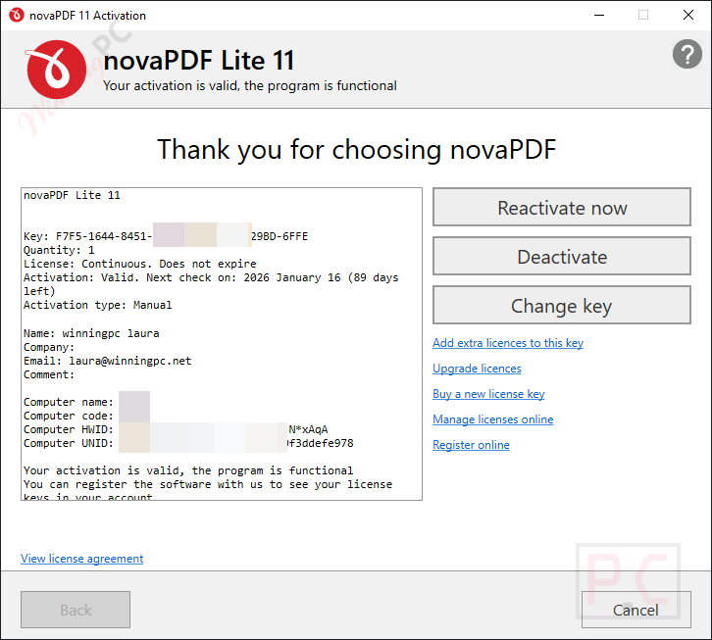Click the header status 'Your activation is valid' text
Screen dimensions: 712x640
click(x=250, y=86)
